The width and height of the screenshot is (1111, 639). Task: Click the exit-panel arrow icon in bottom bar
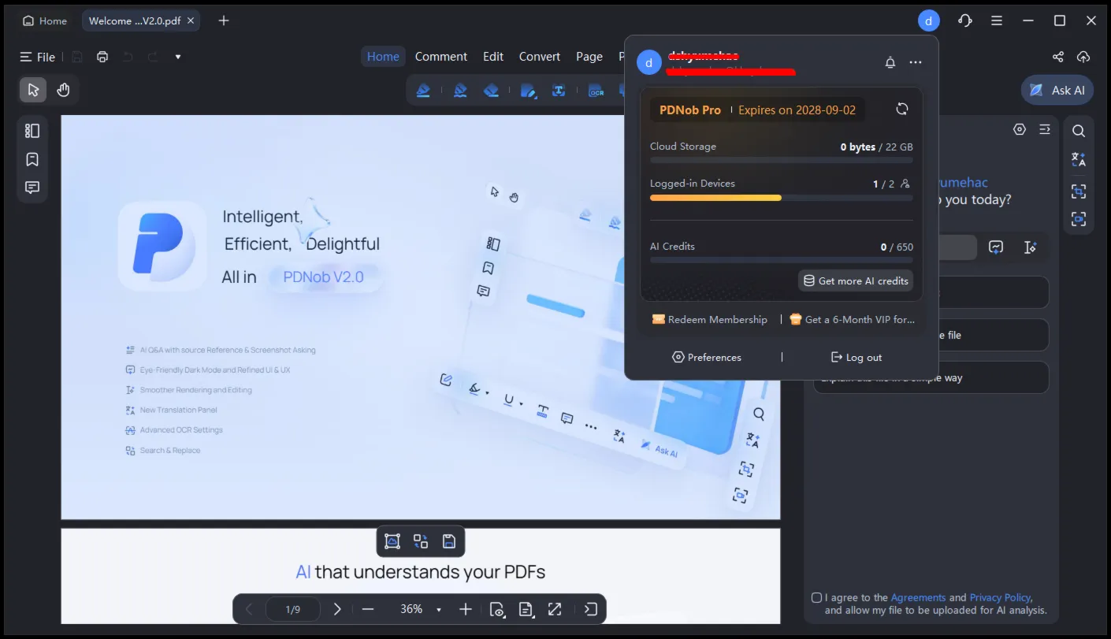click(x=591, y=609)
